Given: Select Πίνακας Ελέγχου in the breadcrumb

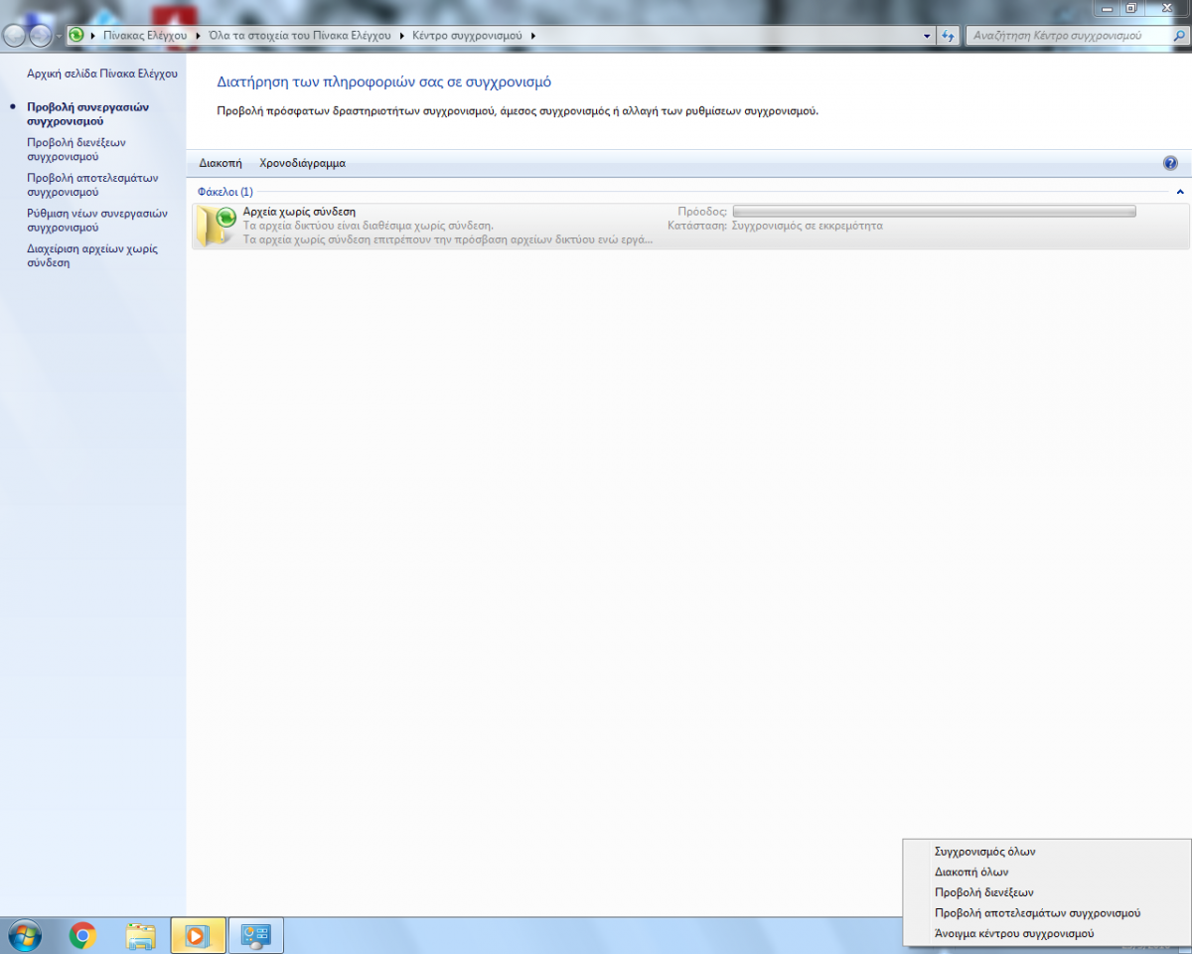Looking at the screenshot, I should (x=145, y=35).
